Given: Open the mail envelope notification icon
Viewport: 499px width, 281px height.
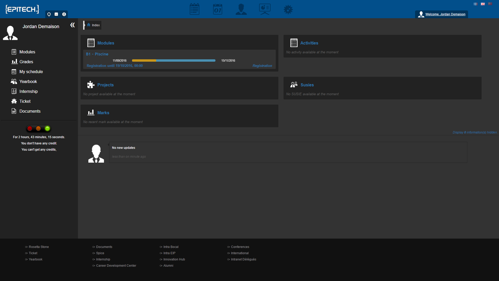Looking at the screenshot, I should click(x=56, y=14).
